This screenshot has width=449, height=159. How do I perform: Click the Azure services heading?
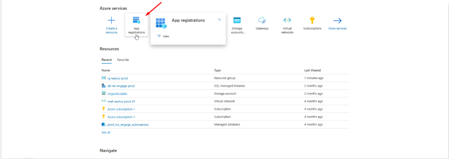114,8
